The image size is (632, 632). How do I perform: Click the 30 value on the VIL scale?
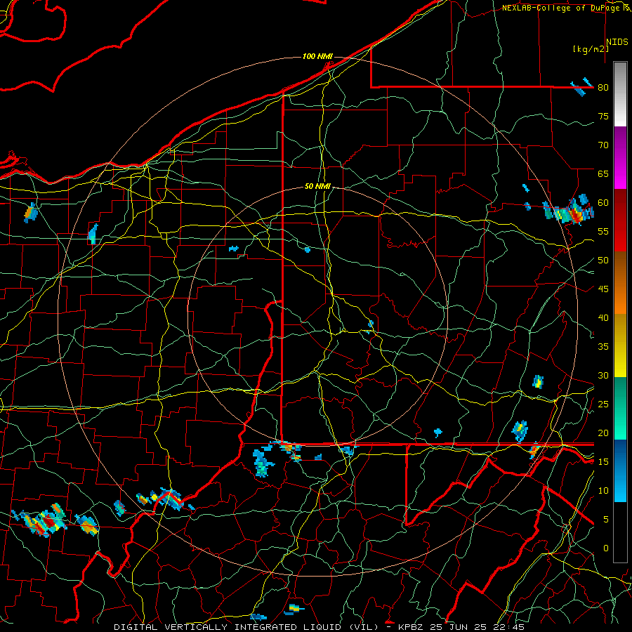[x=603, y=375]
